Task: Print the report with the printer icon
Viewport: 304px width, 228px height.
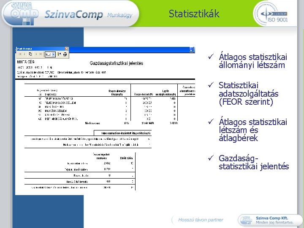Action: [x=65, y=54]
